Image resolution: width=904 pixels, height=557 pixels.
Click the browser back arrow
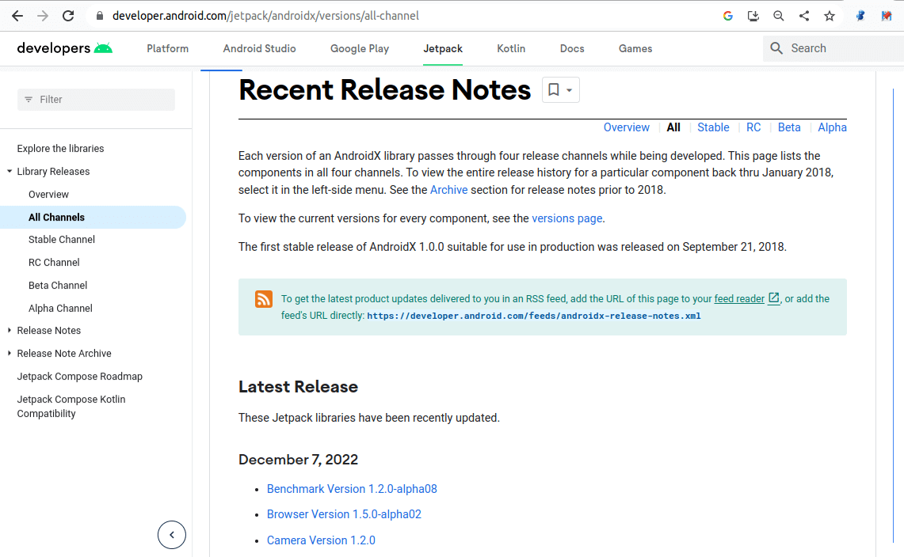point(17,15)
